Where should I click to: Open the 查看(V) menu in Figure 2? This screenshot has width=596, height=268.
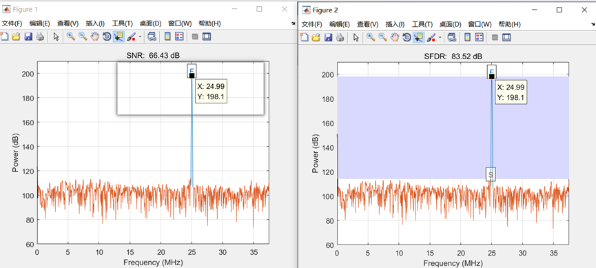(367, 24)
